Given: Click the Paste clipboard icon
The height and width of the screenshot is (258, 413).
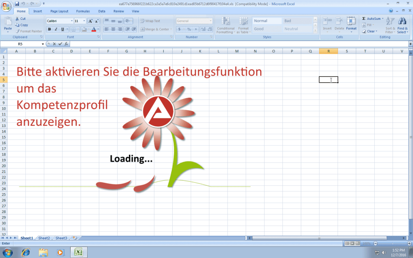Looking at the screenshot, I should coord(8,22).
